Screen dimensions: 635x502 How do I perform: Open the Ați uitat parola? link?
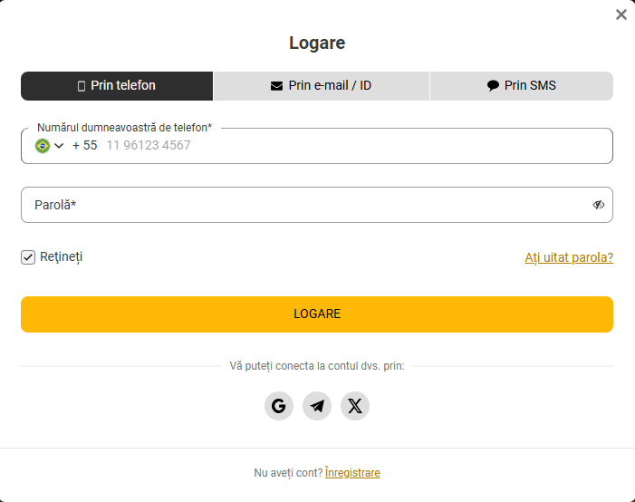569,257
